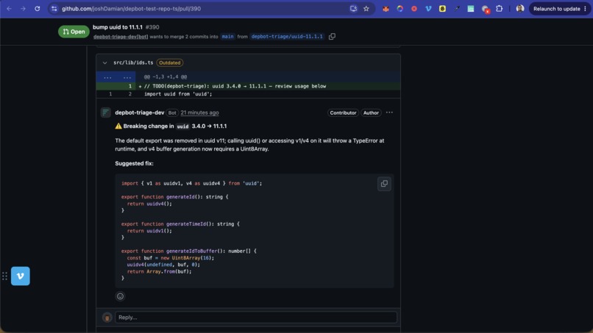Open Chrome three-dot menu
The height and width of the screenshot is (333, 593).
[585, 9]
